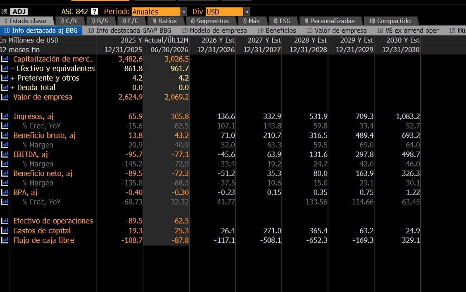Open Info destacada GAAP BBG subtab
This screenshot has width=466, height=292.
(x=130, y=30)
